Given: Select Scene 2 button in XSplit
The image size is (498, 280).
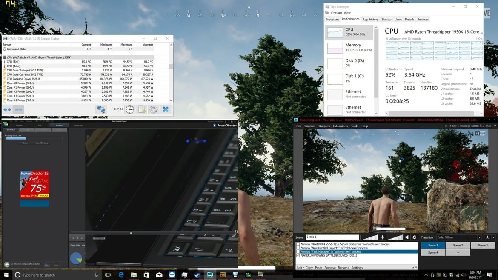Looking at the screenshot, I should (458, 245).
